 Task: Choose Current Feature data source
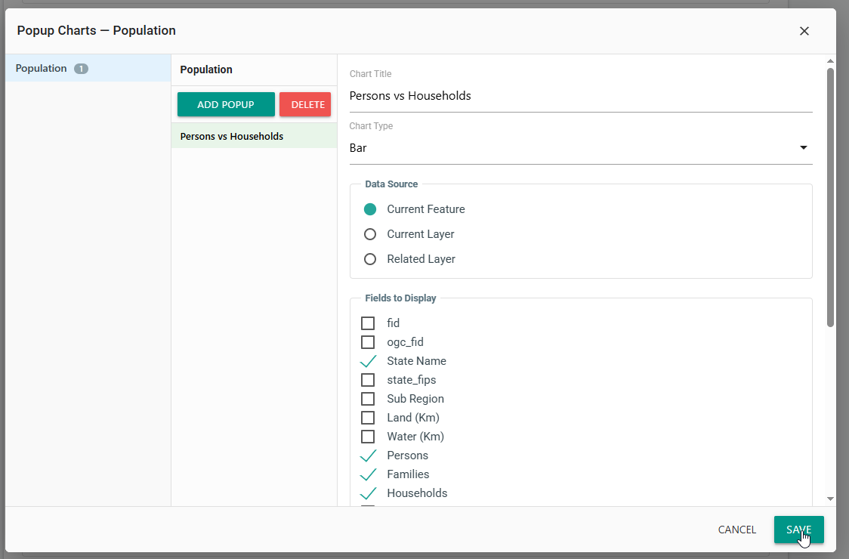click(370, 209)
